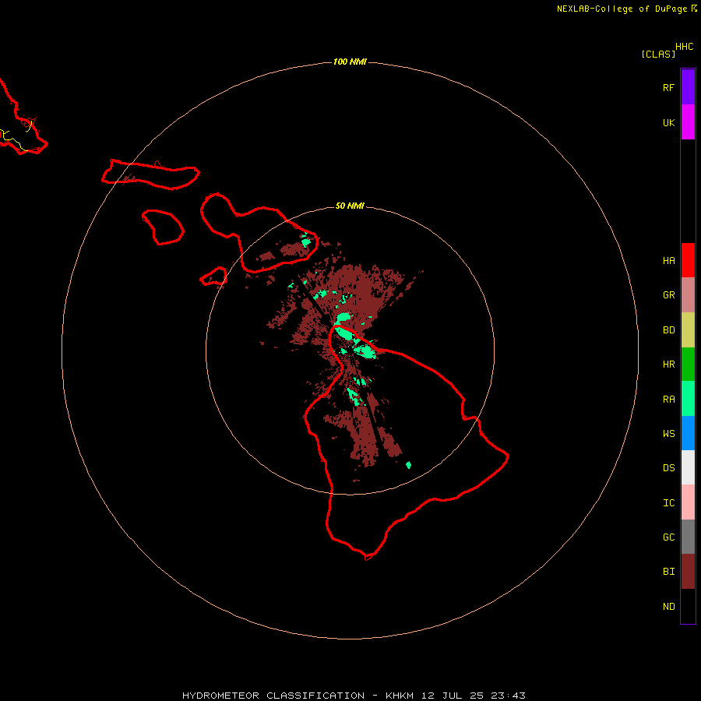
Task: Select the GR dusty pink legend swatch
Action: tap(688, 295)
